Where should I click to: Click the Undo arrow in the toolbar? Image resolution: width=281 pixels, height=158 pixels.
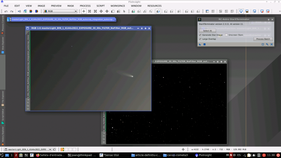tap(6, 11)
